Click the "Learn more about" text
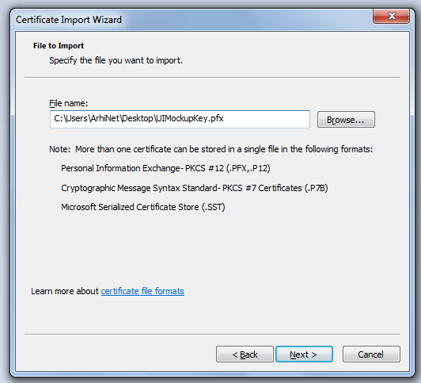 (65, 291)
